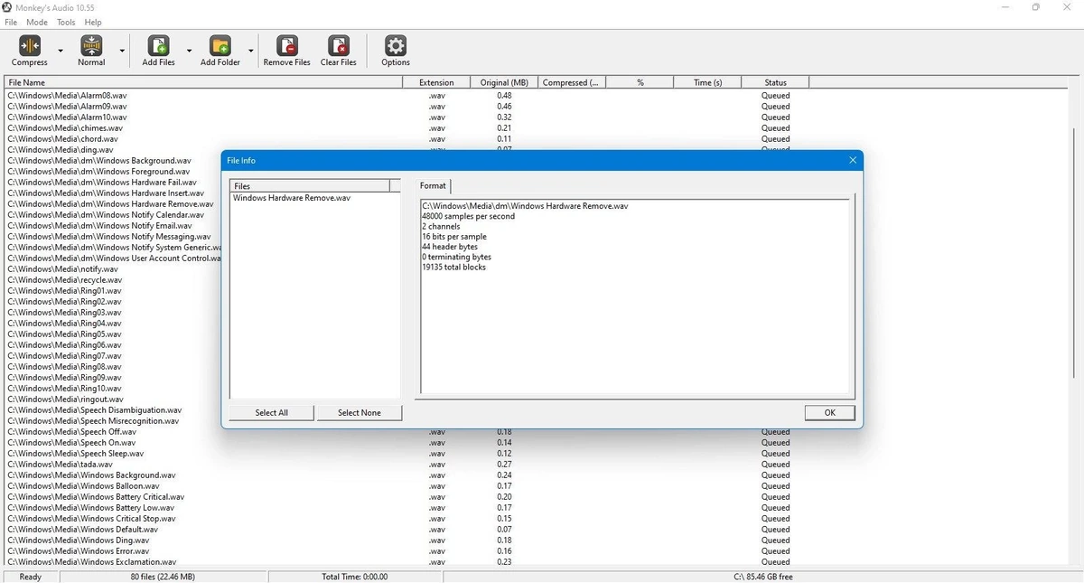Select the chord.wav row

(x=62, y=138)
